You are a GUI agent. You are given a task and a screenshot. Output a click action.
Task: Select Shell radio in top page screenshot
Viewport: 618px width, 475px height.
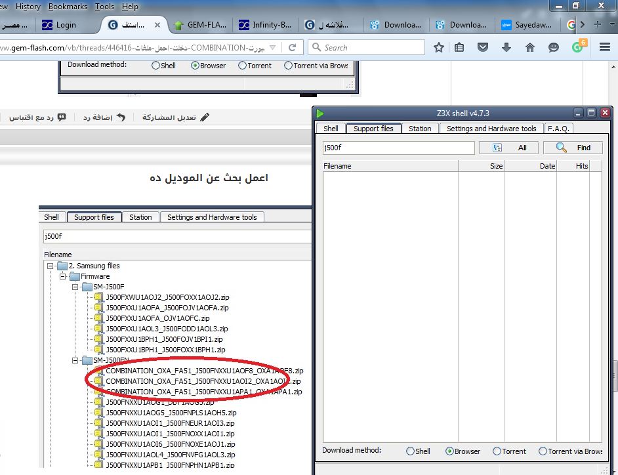click(x=155, y=66)
